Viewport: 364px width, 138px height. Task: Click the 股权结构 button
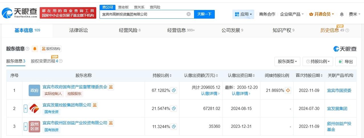(x=51, y=49)
